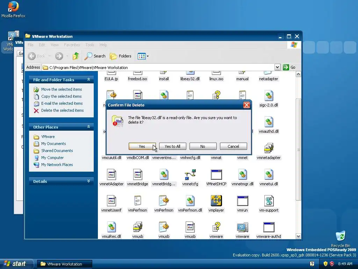
Task: Select the vmnetmgr.dll file icon
Action: (243, 174)
